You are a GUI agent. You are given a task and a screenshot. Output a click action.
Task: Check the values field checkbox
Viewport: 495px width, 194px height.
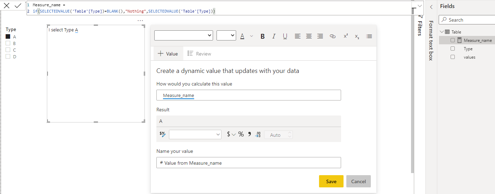tap(453, 57)
